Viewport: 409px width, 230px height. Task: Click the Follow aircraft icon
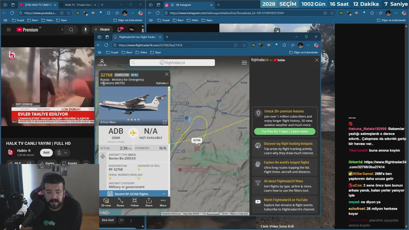point(135,202)
